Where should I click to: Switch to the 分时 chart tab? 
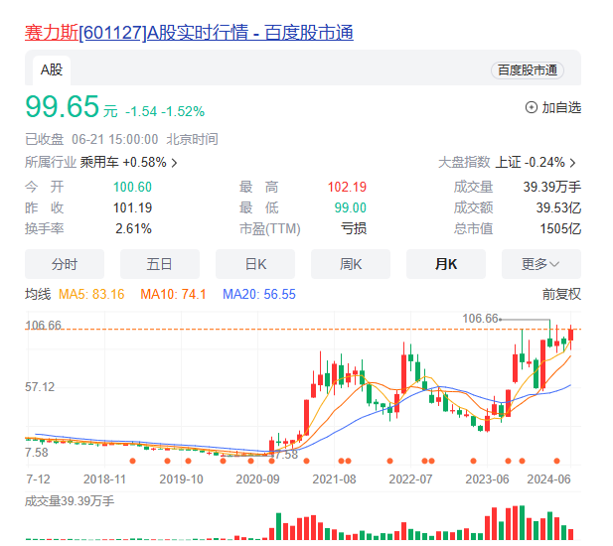(65, 264)
